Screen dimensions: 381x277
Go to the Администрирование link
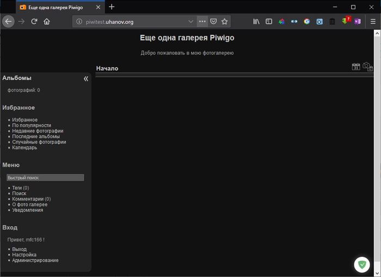click(x=35, y=260)
